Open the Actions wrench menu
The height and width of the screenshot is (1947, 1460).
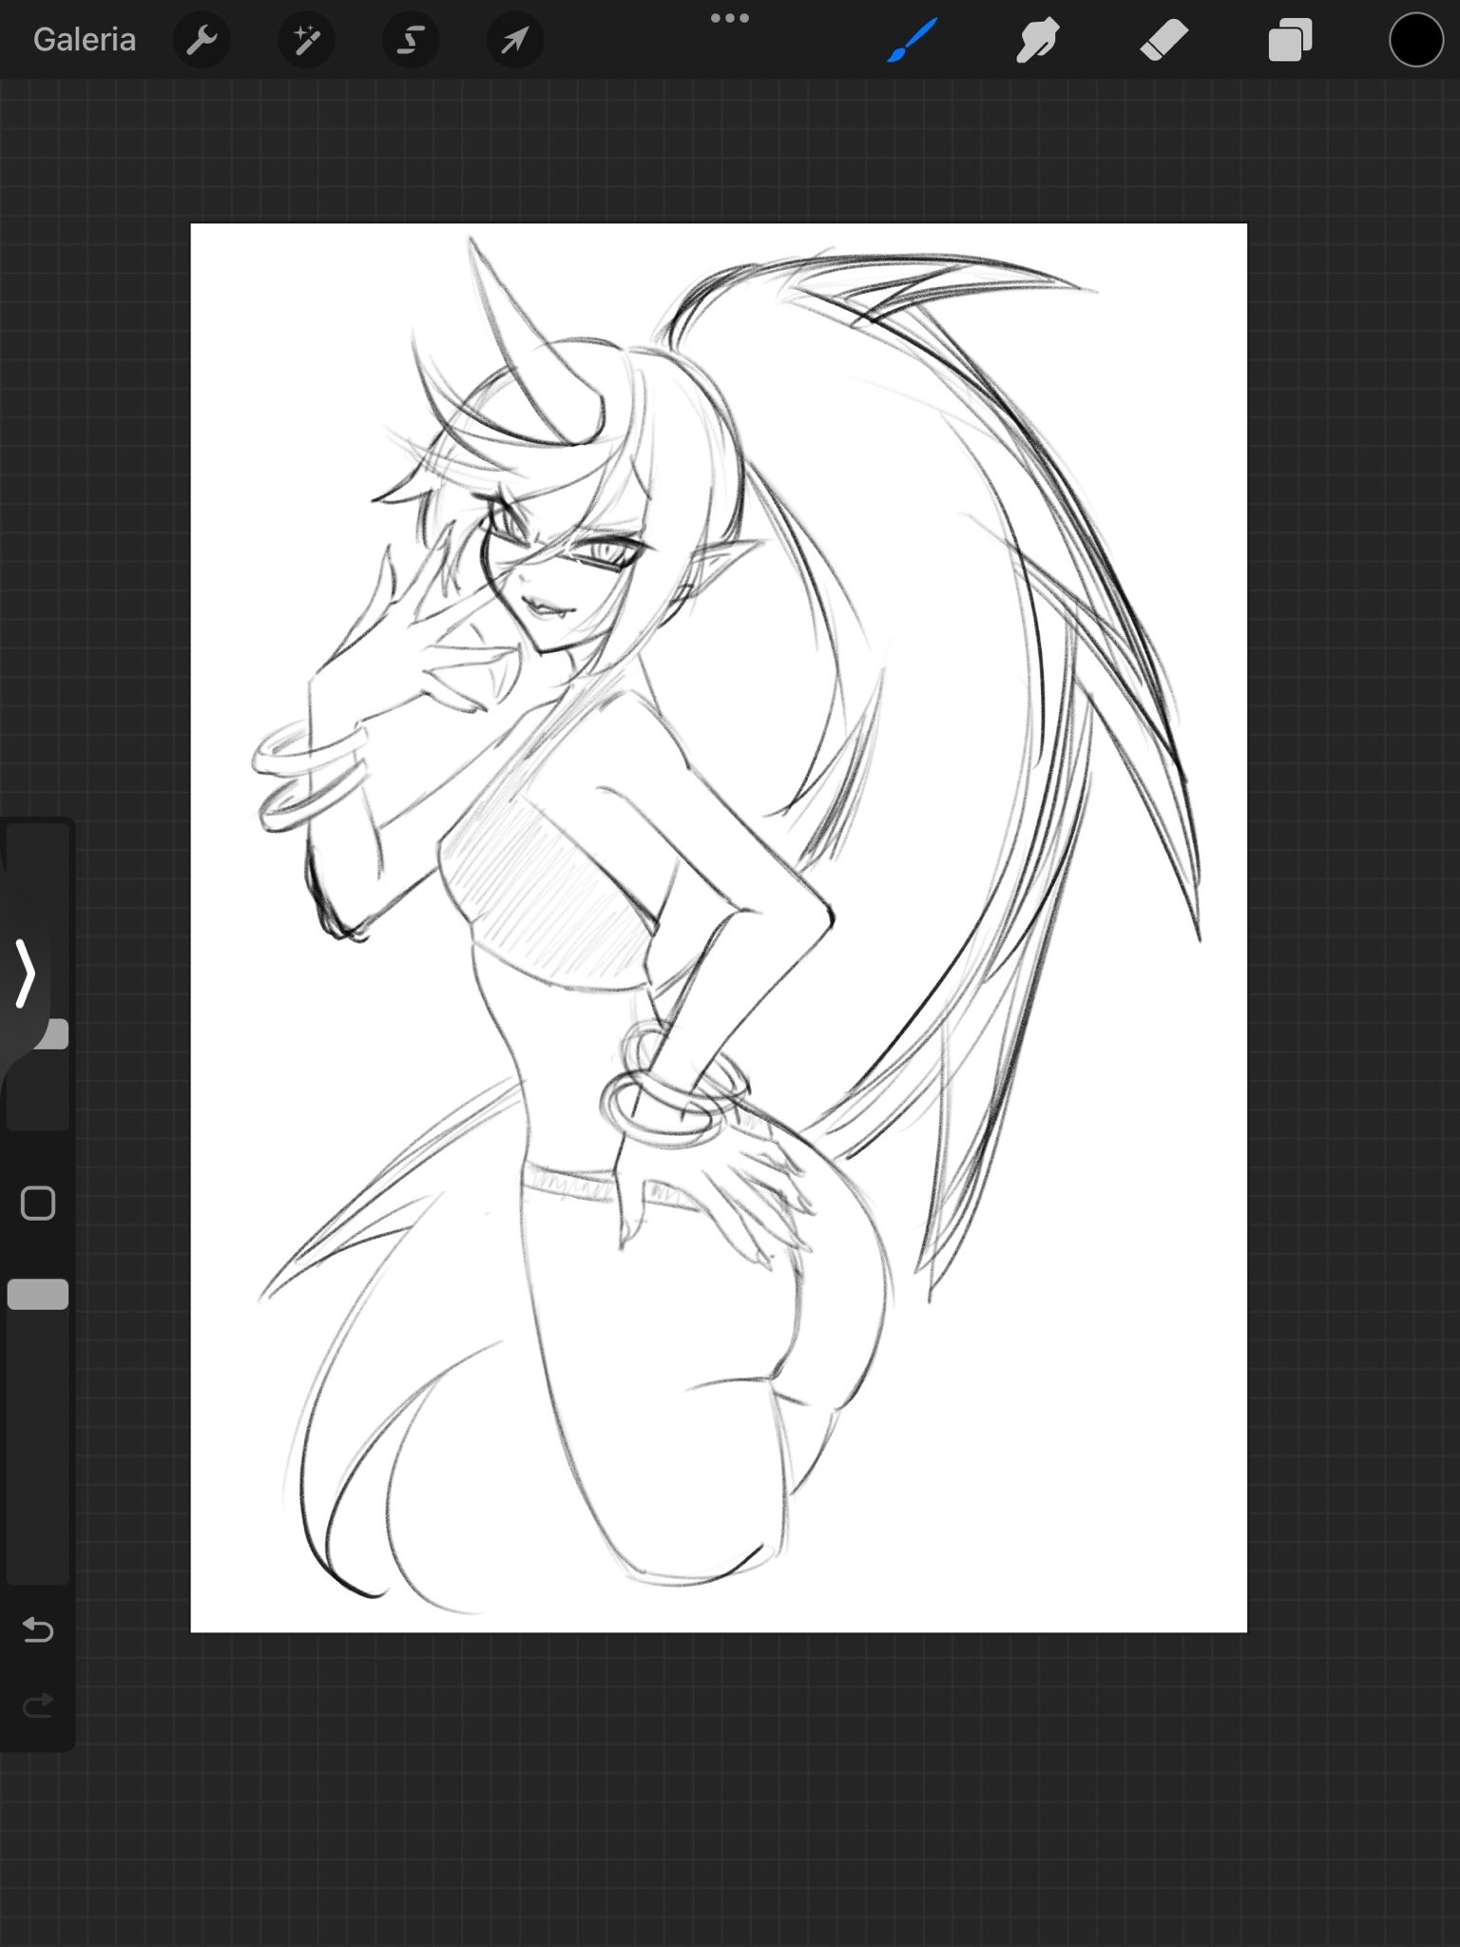[202, 40]
